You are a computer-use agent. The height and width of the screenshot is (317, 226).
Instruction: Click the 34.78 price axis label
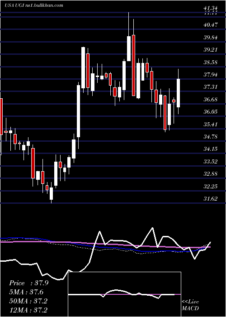tap(211, 137)
